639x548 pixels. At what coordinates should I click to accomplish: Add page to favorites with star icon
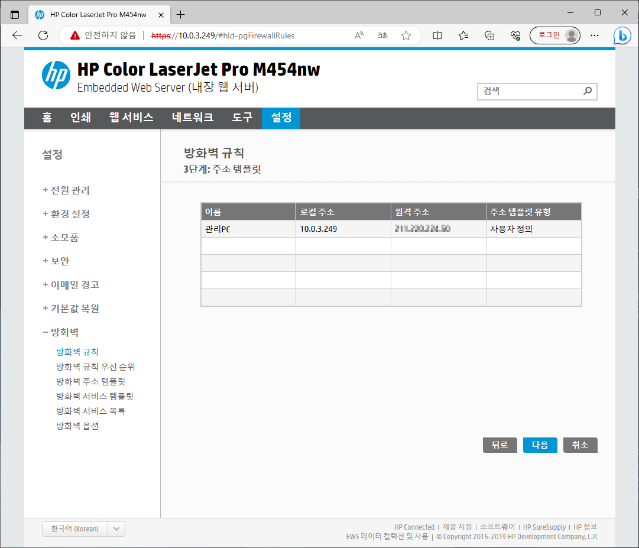406,35
